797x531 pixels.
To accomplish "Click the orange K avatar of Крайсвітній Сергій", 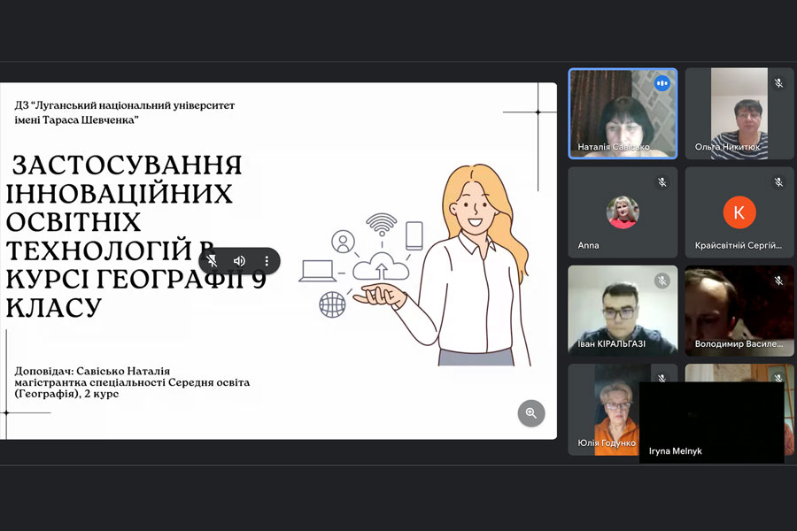I will (x=739, y=212).
